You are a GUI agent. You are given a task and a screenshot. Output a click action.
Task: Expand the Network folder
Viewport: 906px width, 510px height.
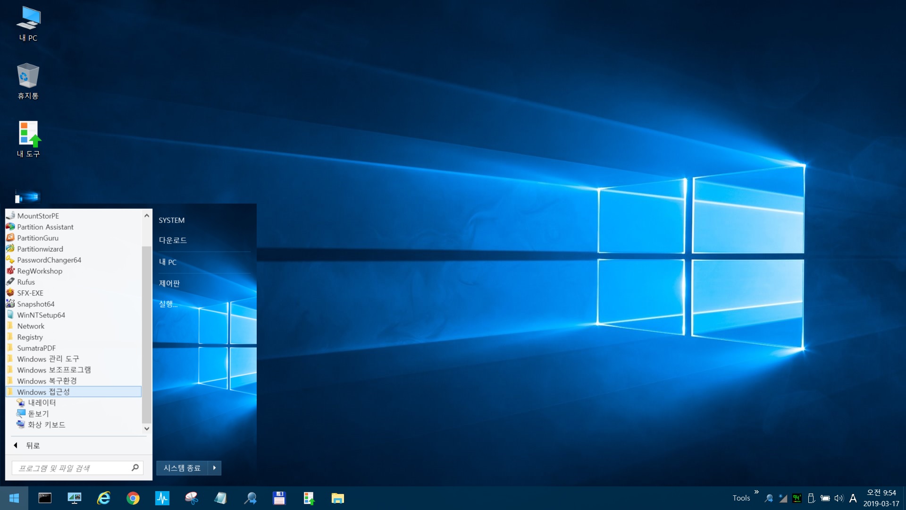(73, 326)
